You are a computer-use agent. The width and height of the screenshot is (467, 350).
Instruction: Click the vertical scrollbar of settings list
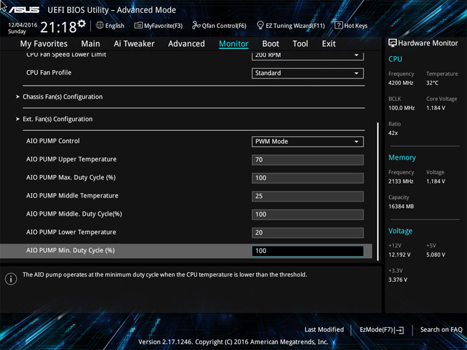point(378,191)
